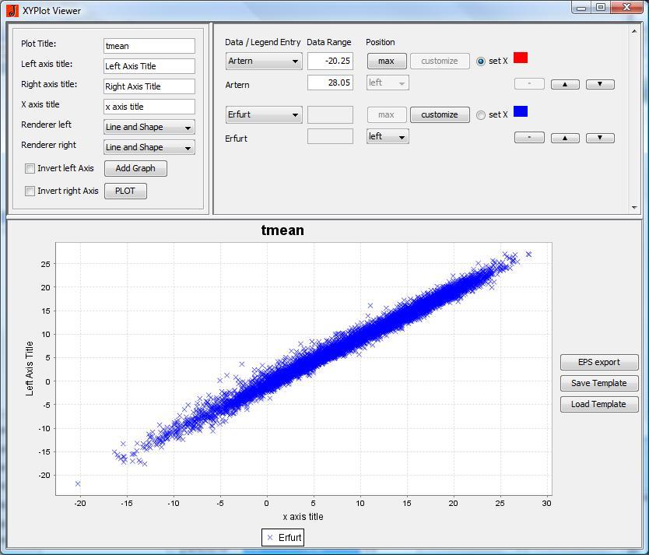The height and width of the screenshot is (555, 649).
Task: Click max for the Artern data range
Action: (387, 61)
